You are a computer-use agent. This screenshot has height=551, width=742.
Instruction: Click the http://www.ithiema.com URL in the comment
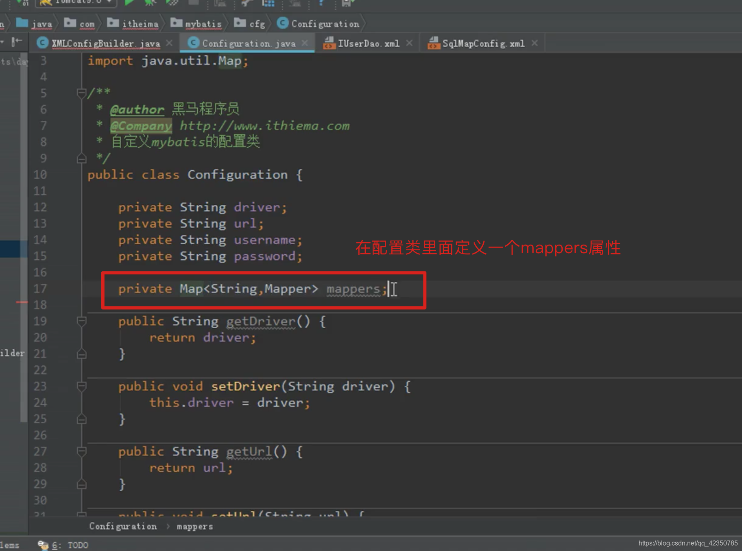click(x=265, y=126)
